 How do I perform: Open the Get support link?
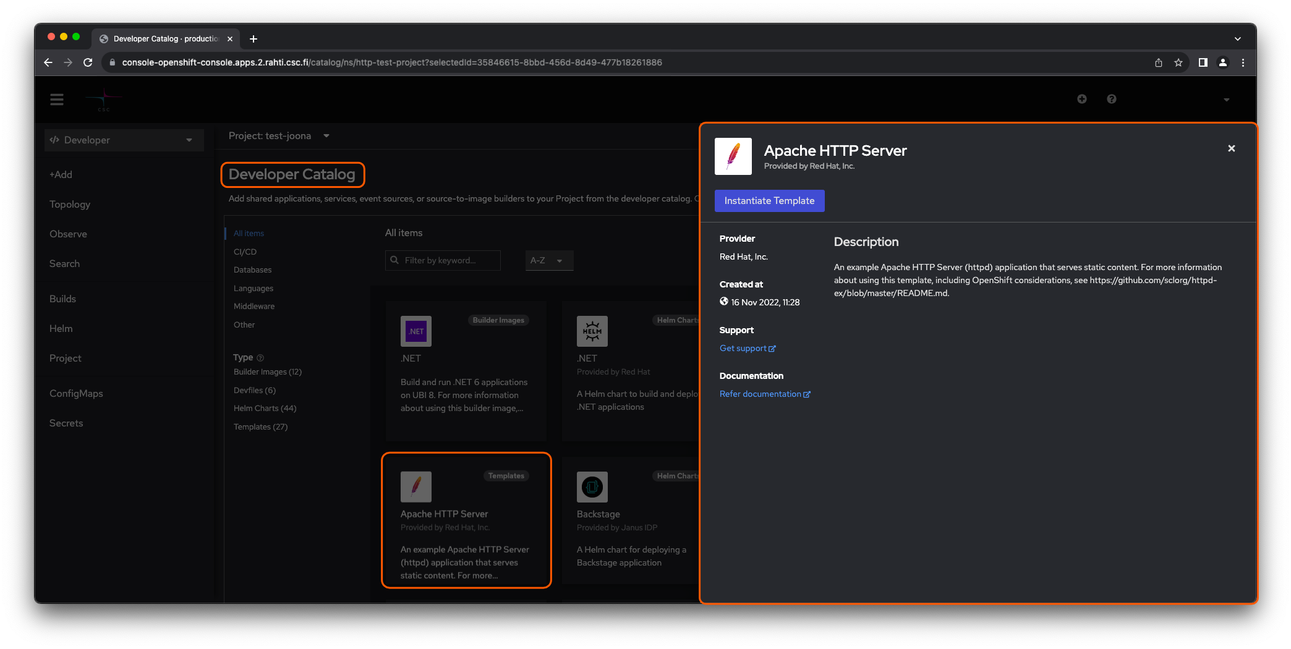tap(748, 349)
